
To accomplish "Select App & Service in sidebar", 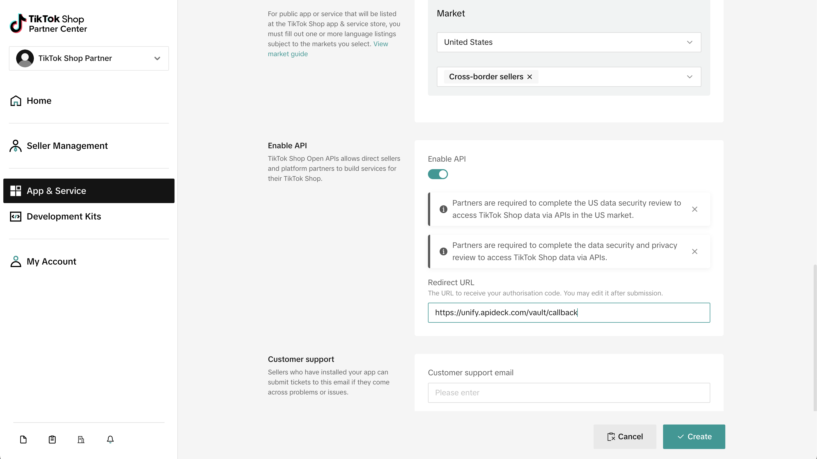I will point(89,191).
